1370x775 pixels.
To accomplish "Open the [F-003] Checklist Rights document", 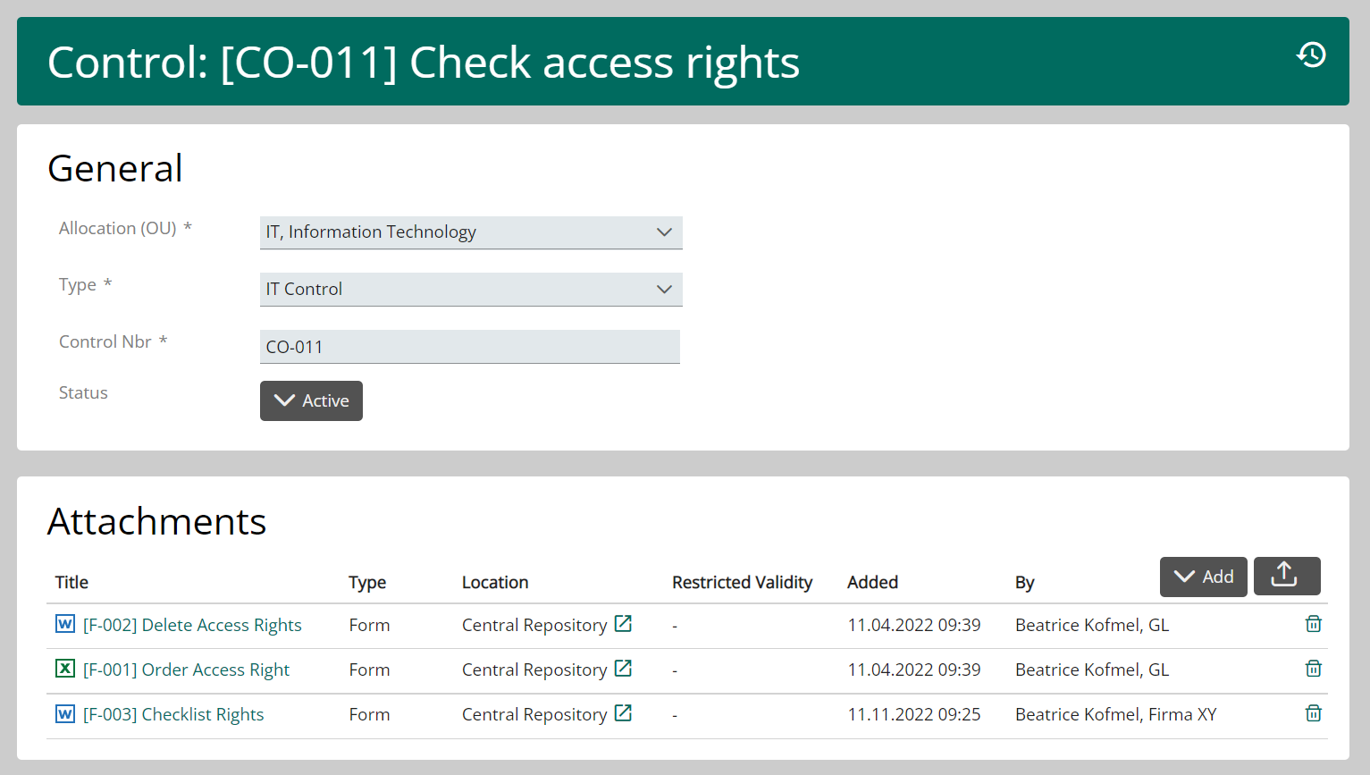I will click(x=173, y=714).
